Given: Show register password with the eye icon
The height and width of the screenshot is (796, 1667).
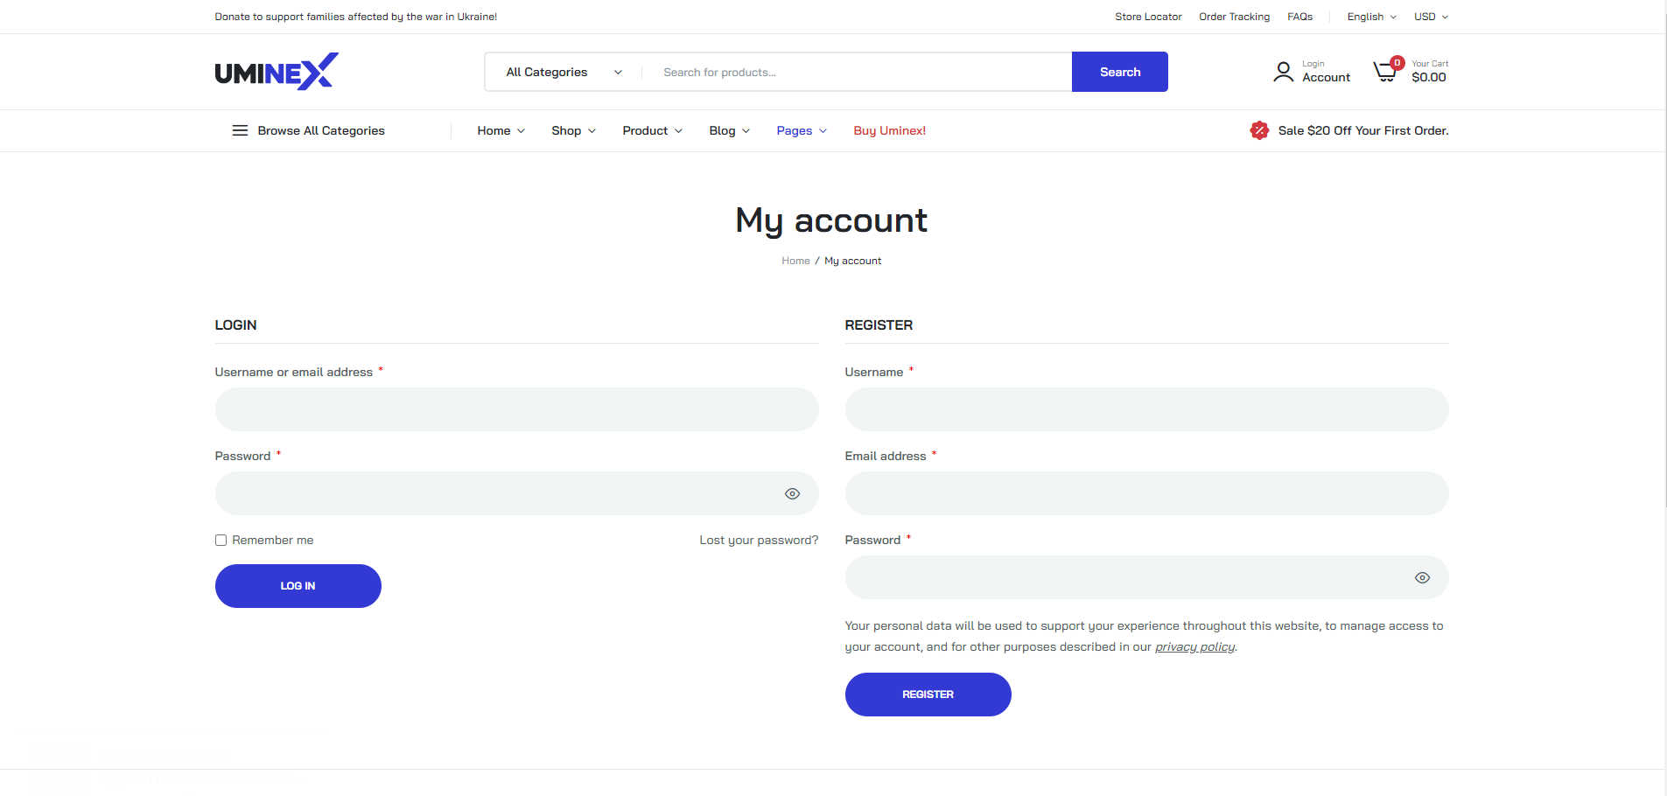Looking at the screenshot, I should [x=1422, y=577].
